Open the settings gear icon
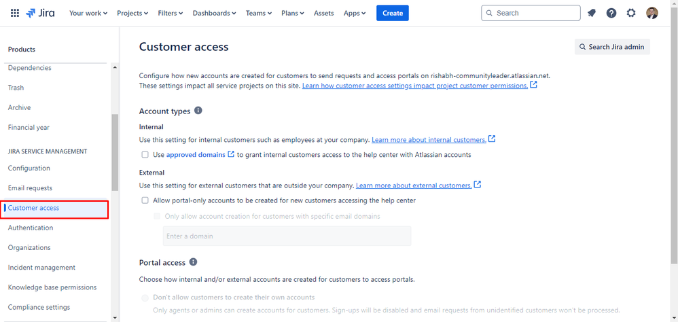678x322 pixels. click(631, 13)
